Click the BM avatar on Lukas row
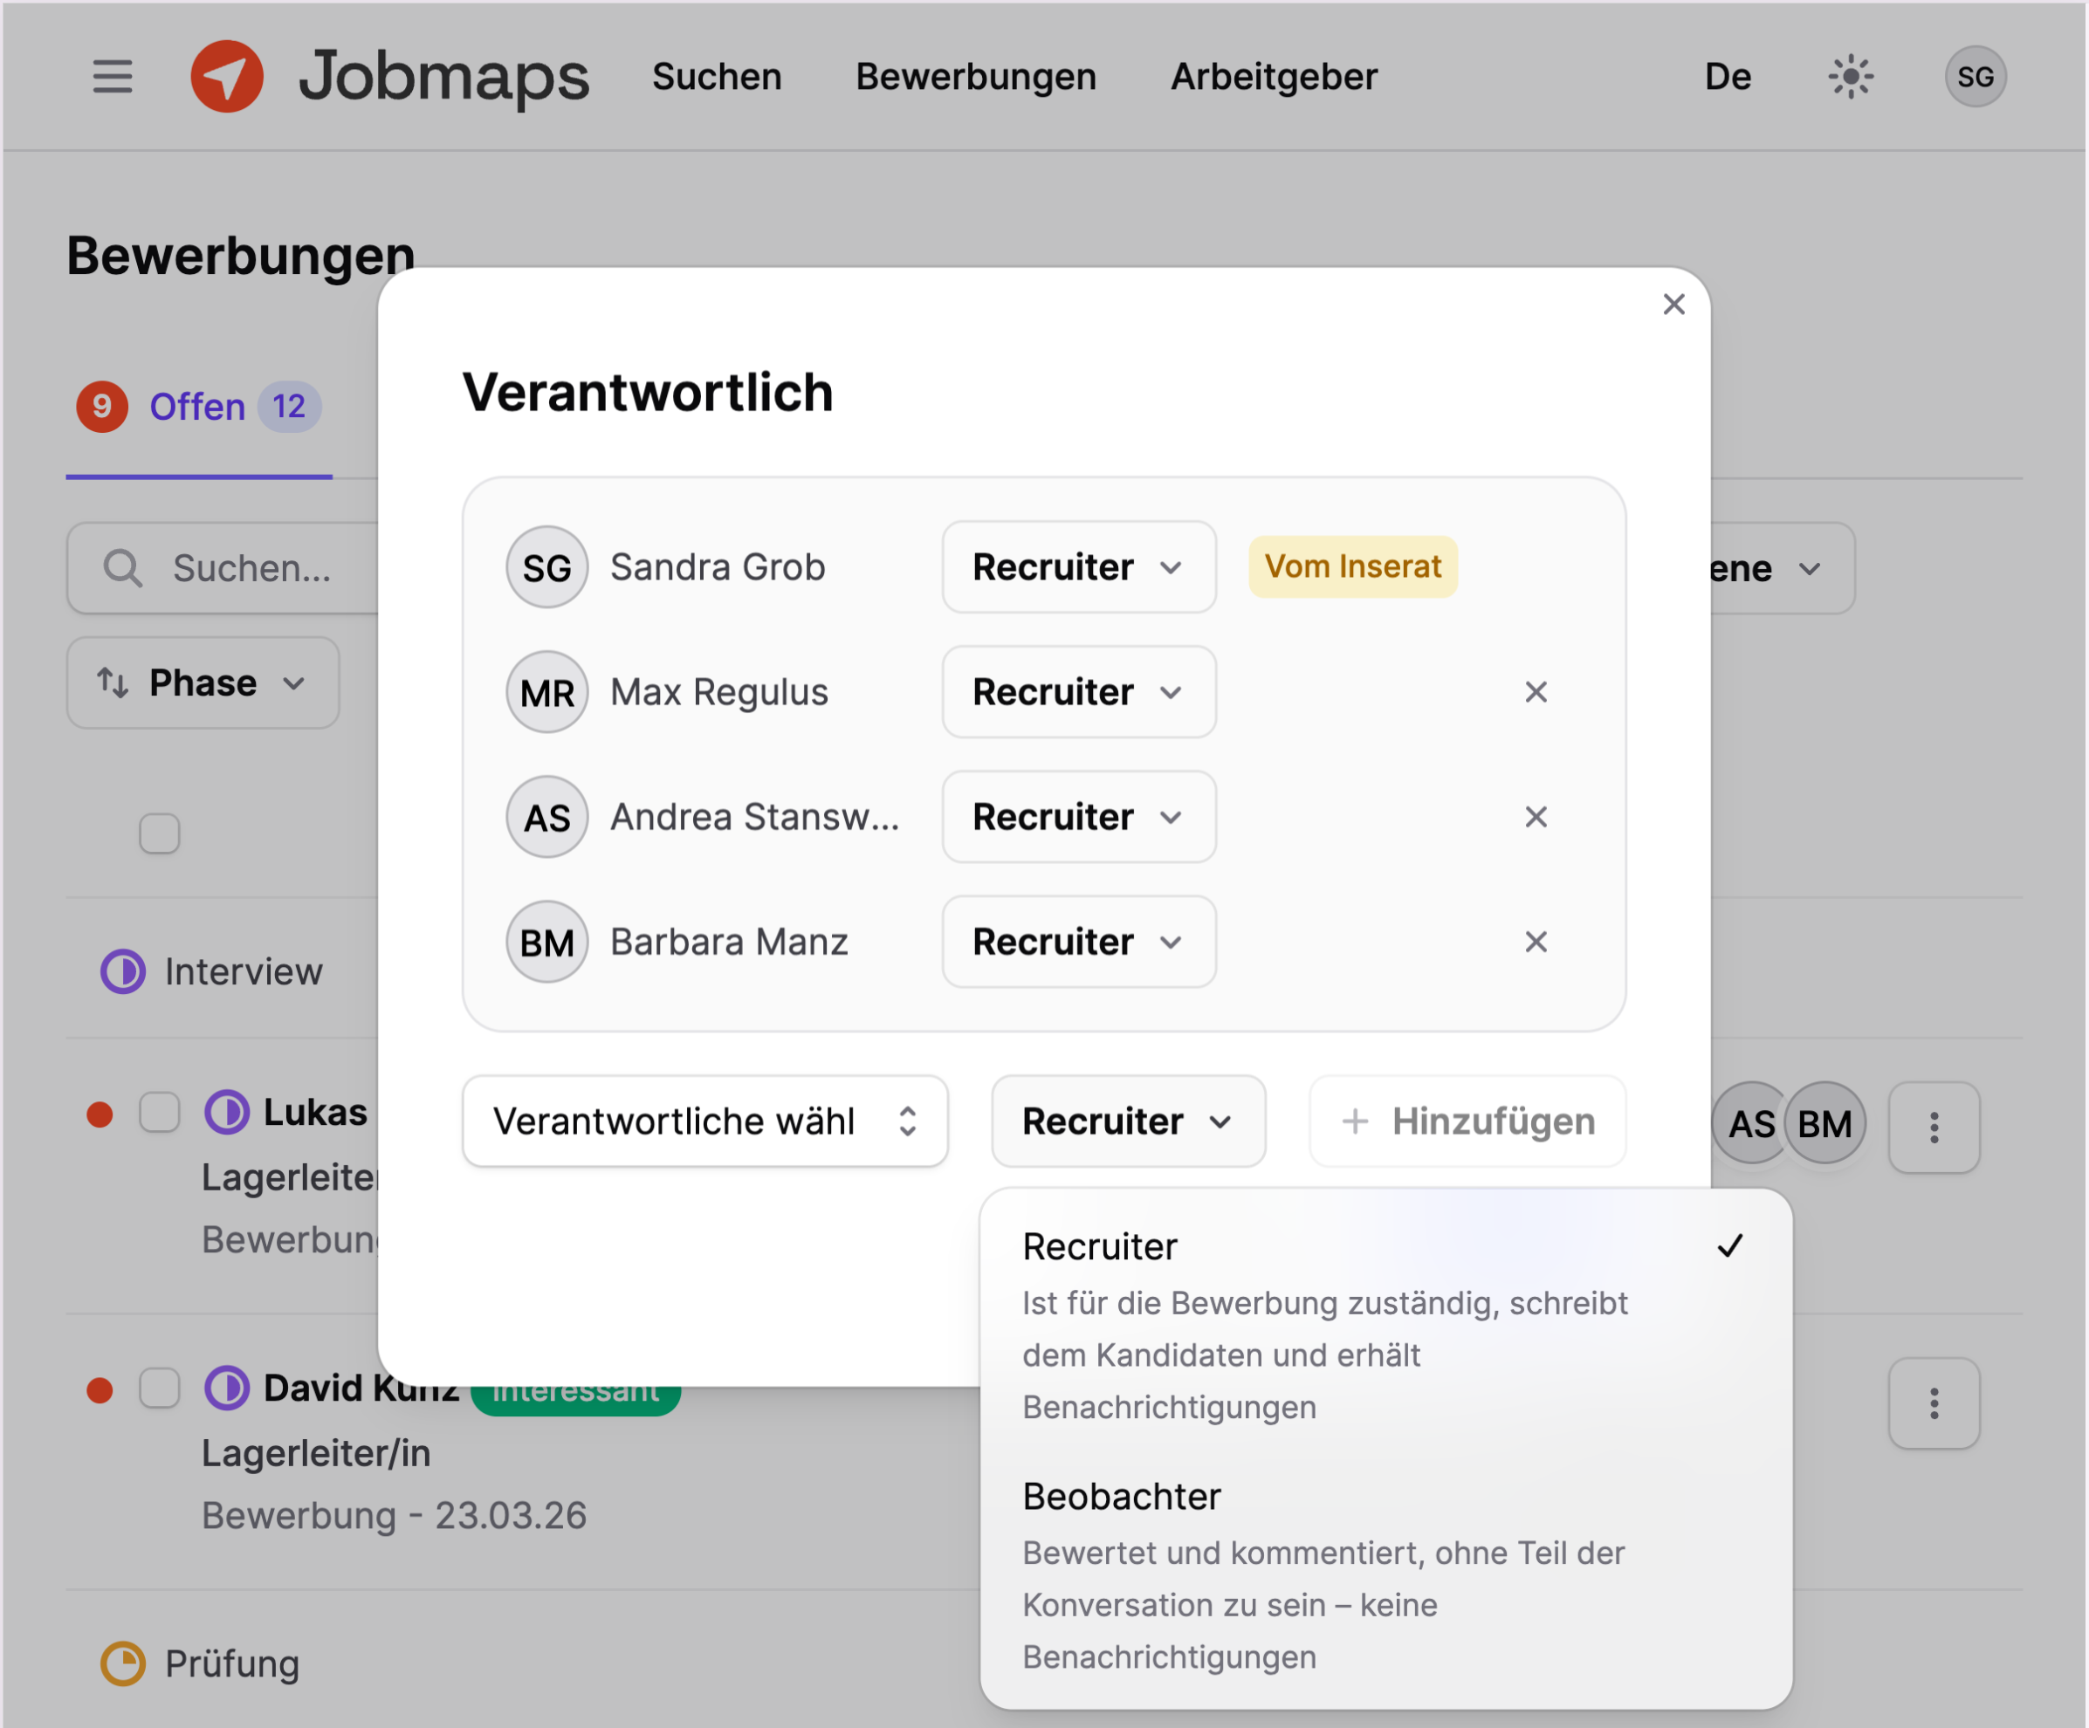Screen dimensions: 2089x1728 (x=1824, y=1123)
